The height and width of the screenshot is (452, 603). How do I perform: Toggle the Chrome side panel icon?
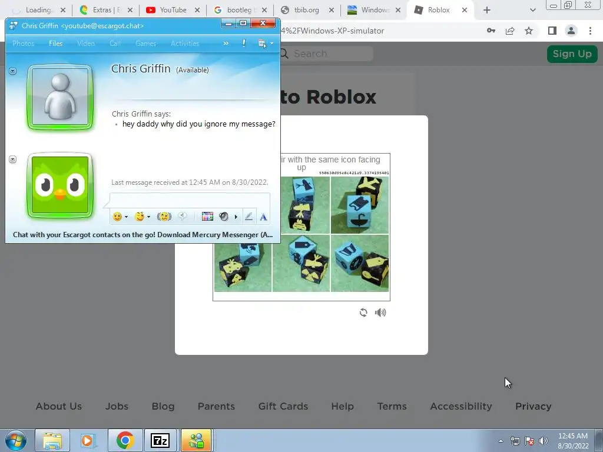click(x=552, y=31)
